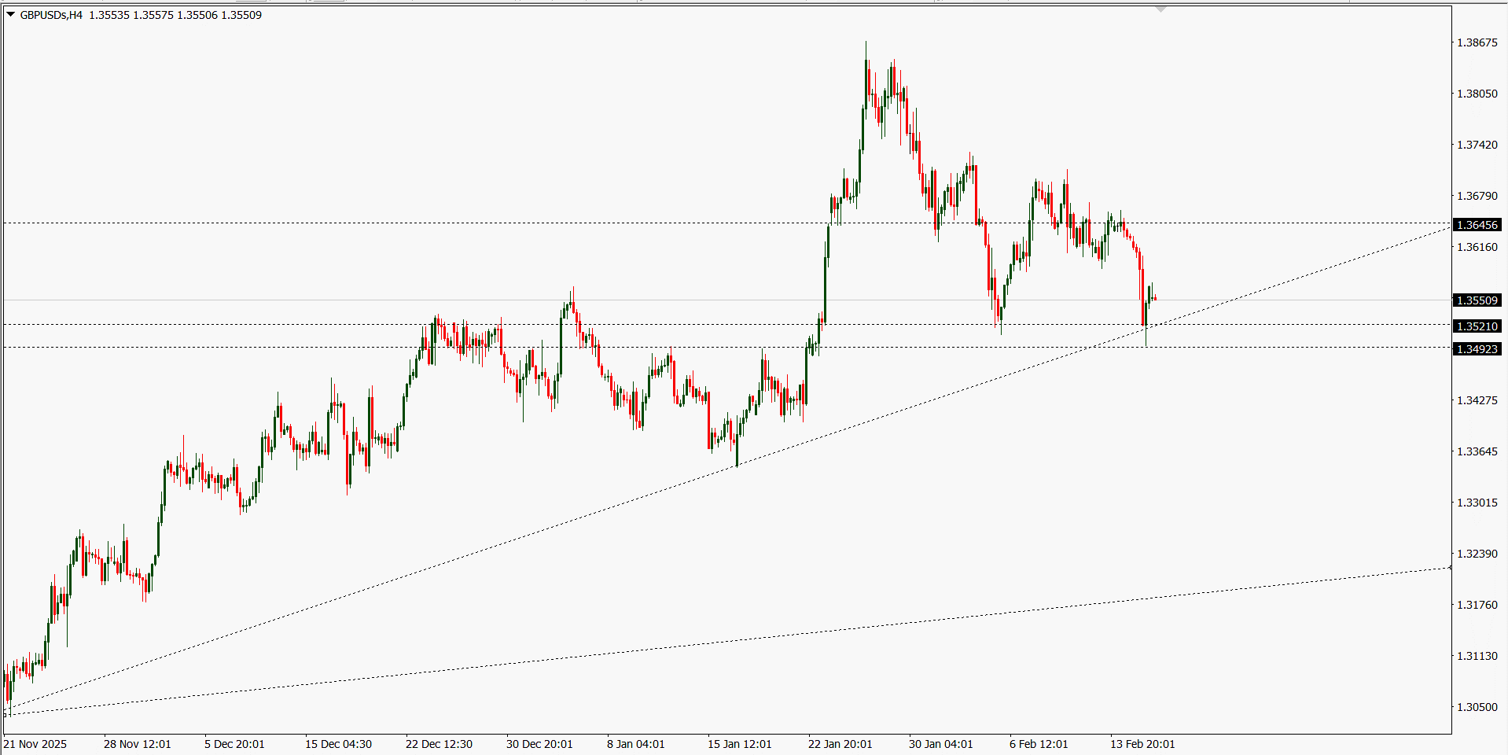1508x755 pixels.
Task: Click the 1.38675 value on price scale
Action: [1477, 42]
